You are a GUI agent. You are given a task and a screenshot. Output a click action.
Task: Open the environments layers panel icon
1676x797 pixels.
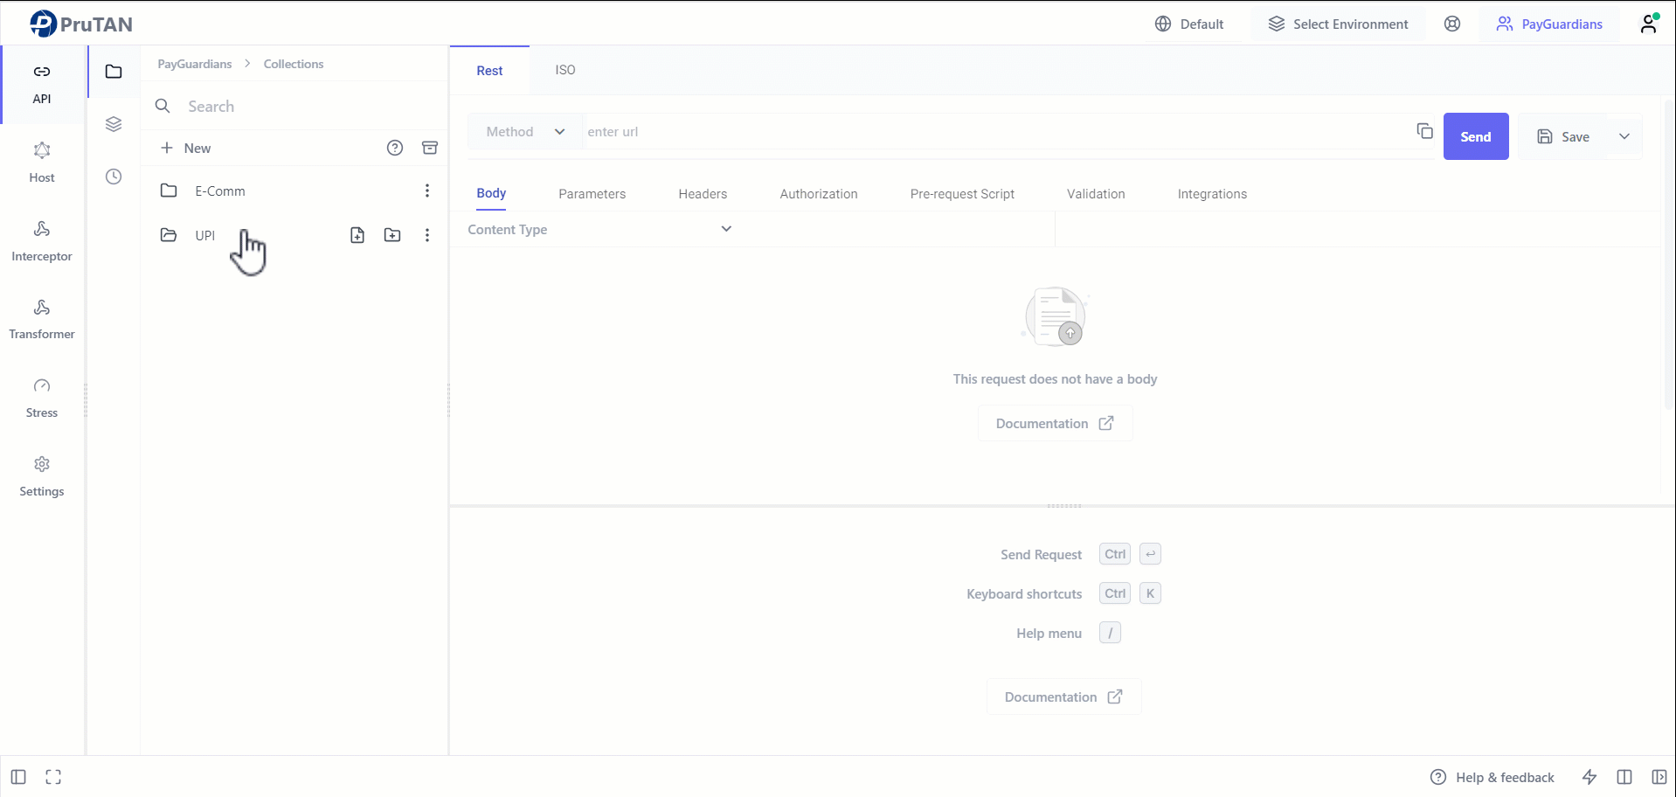point(114,124)
